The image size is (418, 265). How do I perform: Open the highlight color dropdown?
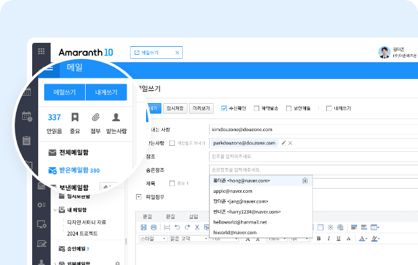pyautogui.click(x=378, y=239)
